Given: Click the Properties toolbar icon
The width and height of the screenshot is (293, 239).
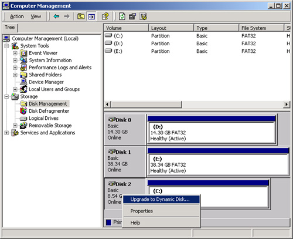Looking at the screenshot, I should pos(132,16).
